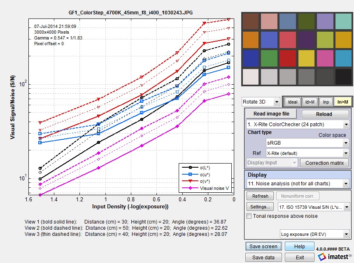Click the imatest logo icon
This screenshot has height=263, width=354.
(322, 256)
